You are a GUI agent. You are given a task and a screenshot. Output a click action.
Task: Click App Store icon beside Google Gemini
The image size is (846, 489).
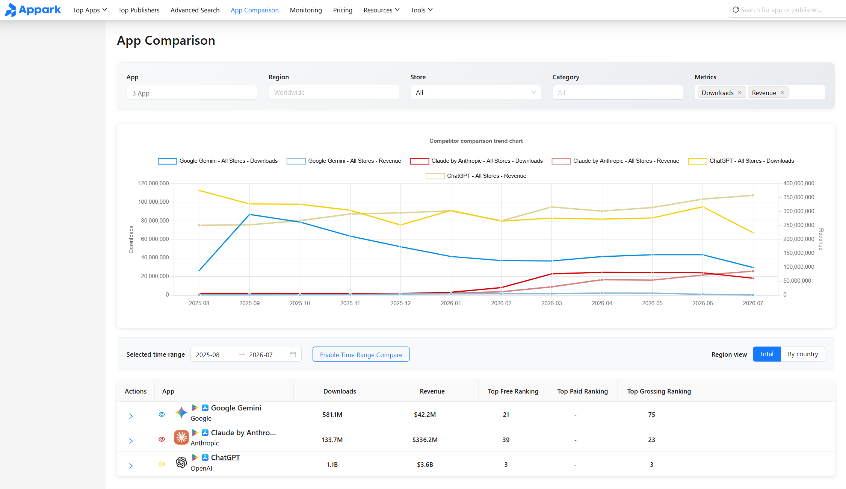point(205,408)
